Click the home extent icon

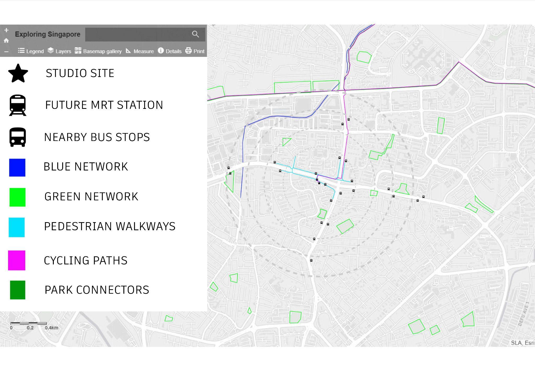click(x=6, y=40)
